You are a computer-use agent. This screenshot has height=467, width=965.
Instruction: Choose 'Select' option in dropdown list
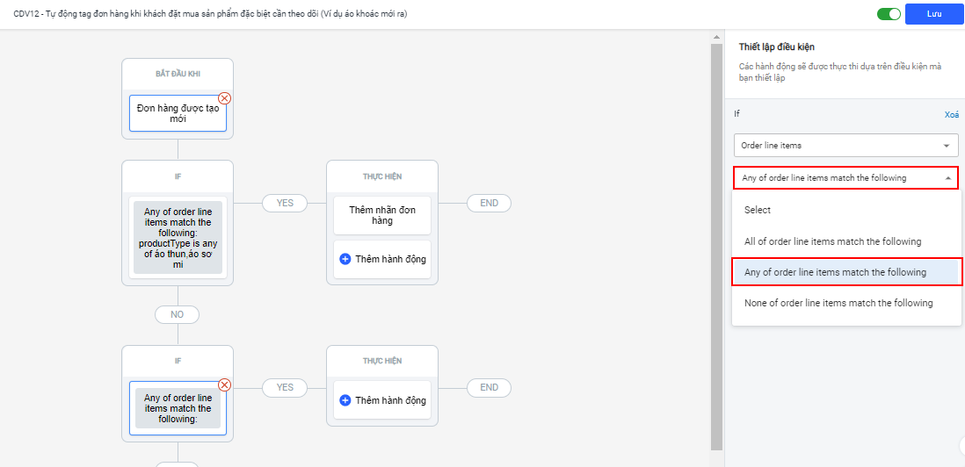point(758,210)
